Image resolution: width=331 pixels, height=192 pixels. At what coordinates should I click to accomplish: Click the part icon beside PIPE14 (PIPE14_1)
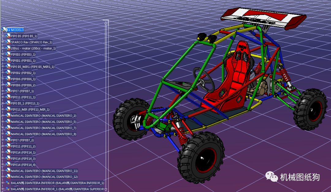(8, 152)
